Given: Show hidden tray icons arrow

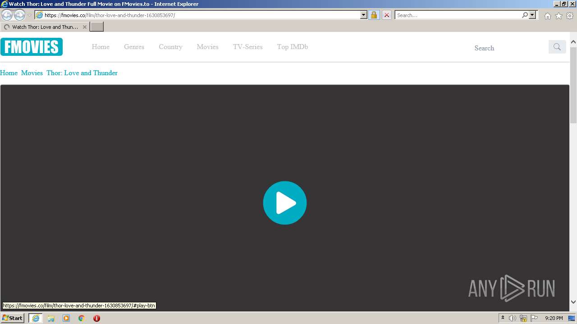Looking at the screenshot, I should (x=503, y=318).
